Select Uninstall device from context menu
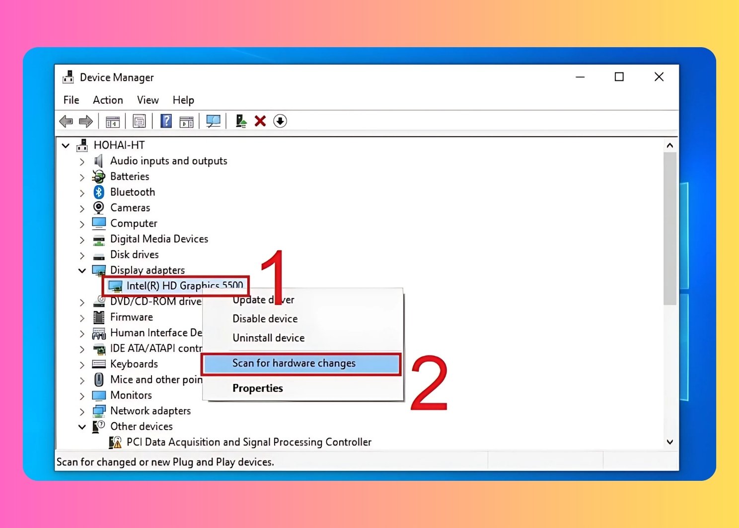The width and height of the screenshot is (739, 528). coord(268,338)
